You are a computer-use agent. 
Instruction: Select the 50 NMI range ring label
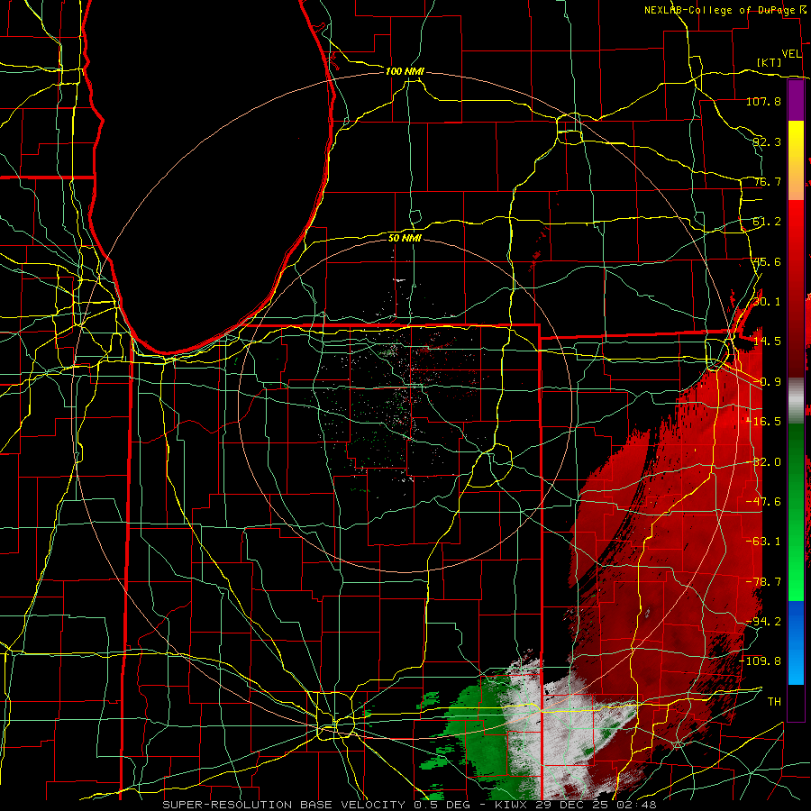click(x=405, y=238)
